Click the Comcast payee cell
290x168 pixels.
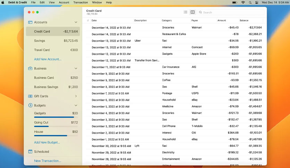[197, 47]
